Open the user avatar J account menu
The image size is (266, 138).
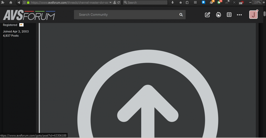(253, 15)
